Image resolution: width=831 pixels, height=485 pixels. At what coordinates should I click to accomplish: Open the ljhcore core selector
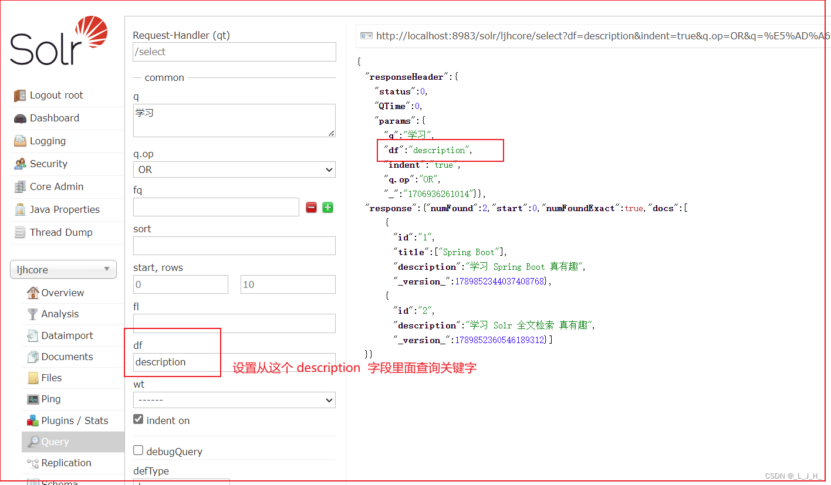pos(63,270)
